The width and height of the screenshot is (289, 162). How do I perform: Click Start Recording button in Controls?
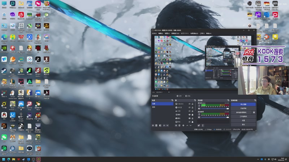(243, 108)
